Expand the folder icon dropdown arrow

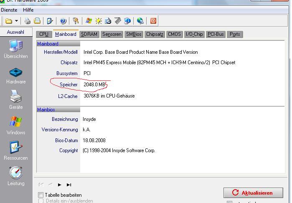[16, 21]
